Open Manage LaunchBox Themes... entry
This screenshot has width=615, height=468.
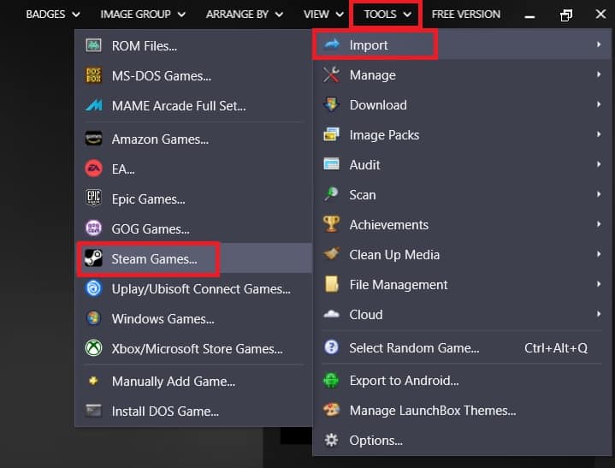[x=462, y=410]
